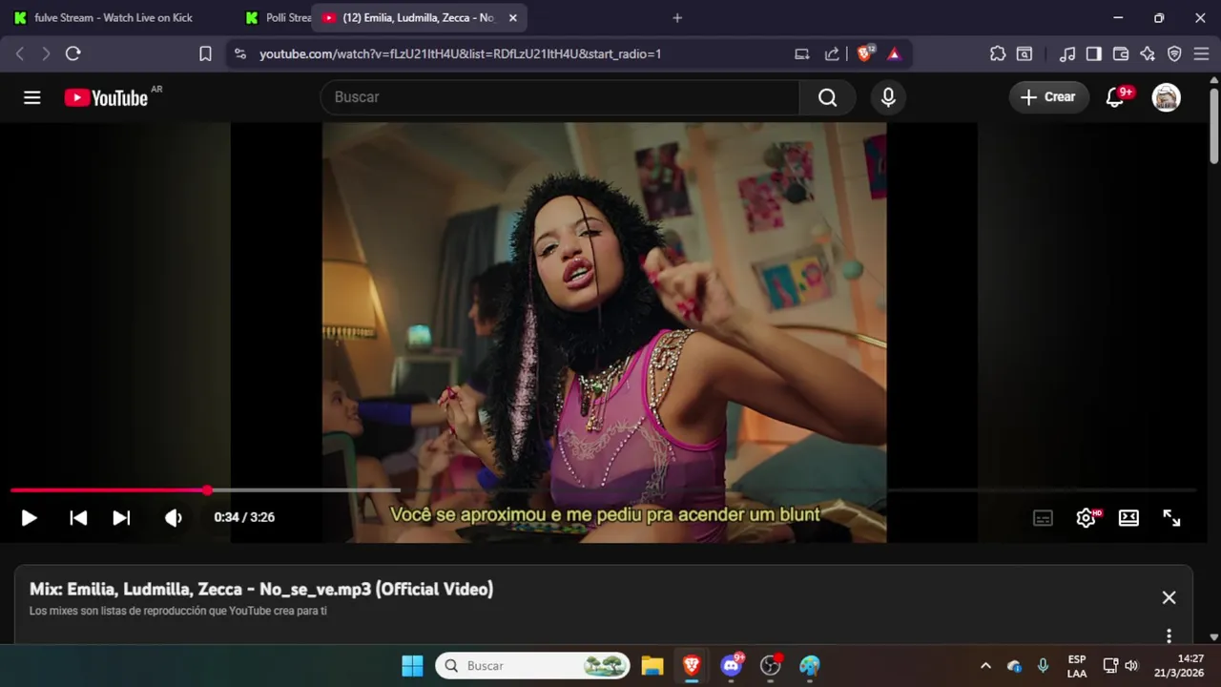Screen dimensions: 1221x687
Task: Click the Brave browser taskbar icon
Action: (692, 666)
